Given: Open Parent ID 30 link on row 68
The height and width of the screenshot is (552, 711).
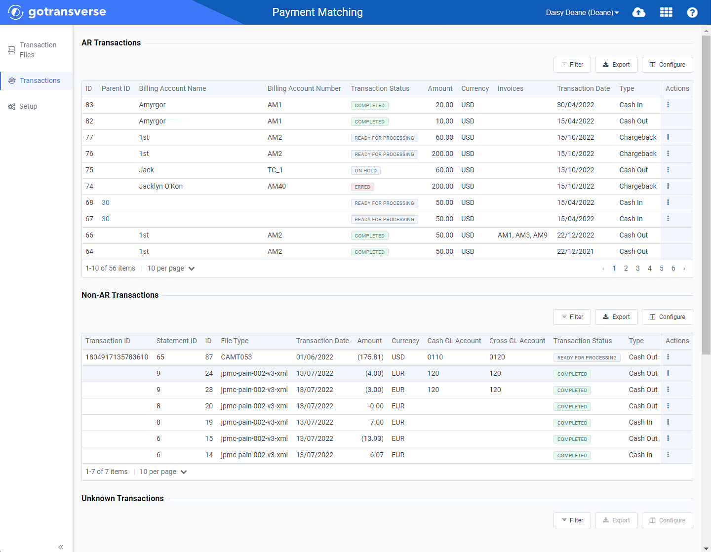Looking at the screenshot, I should [x=106, y=202].
